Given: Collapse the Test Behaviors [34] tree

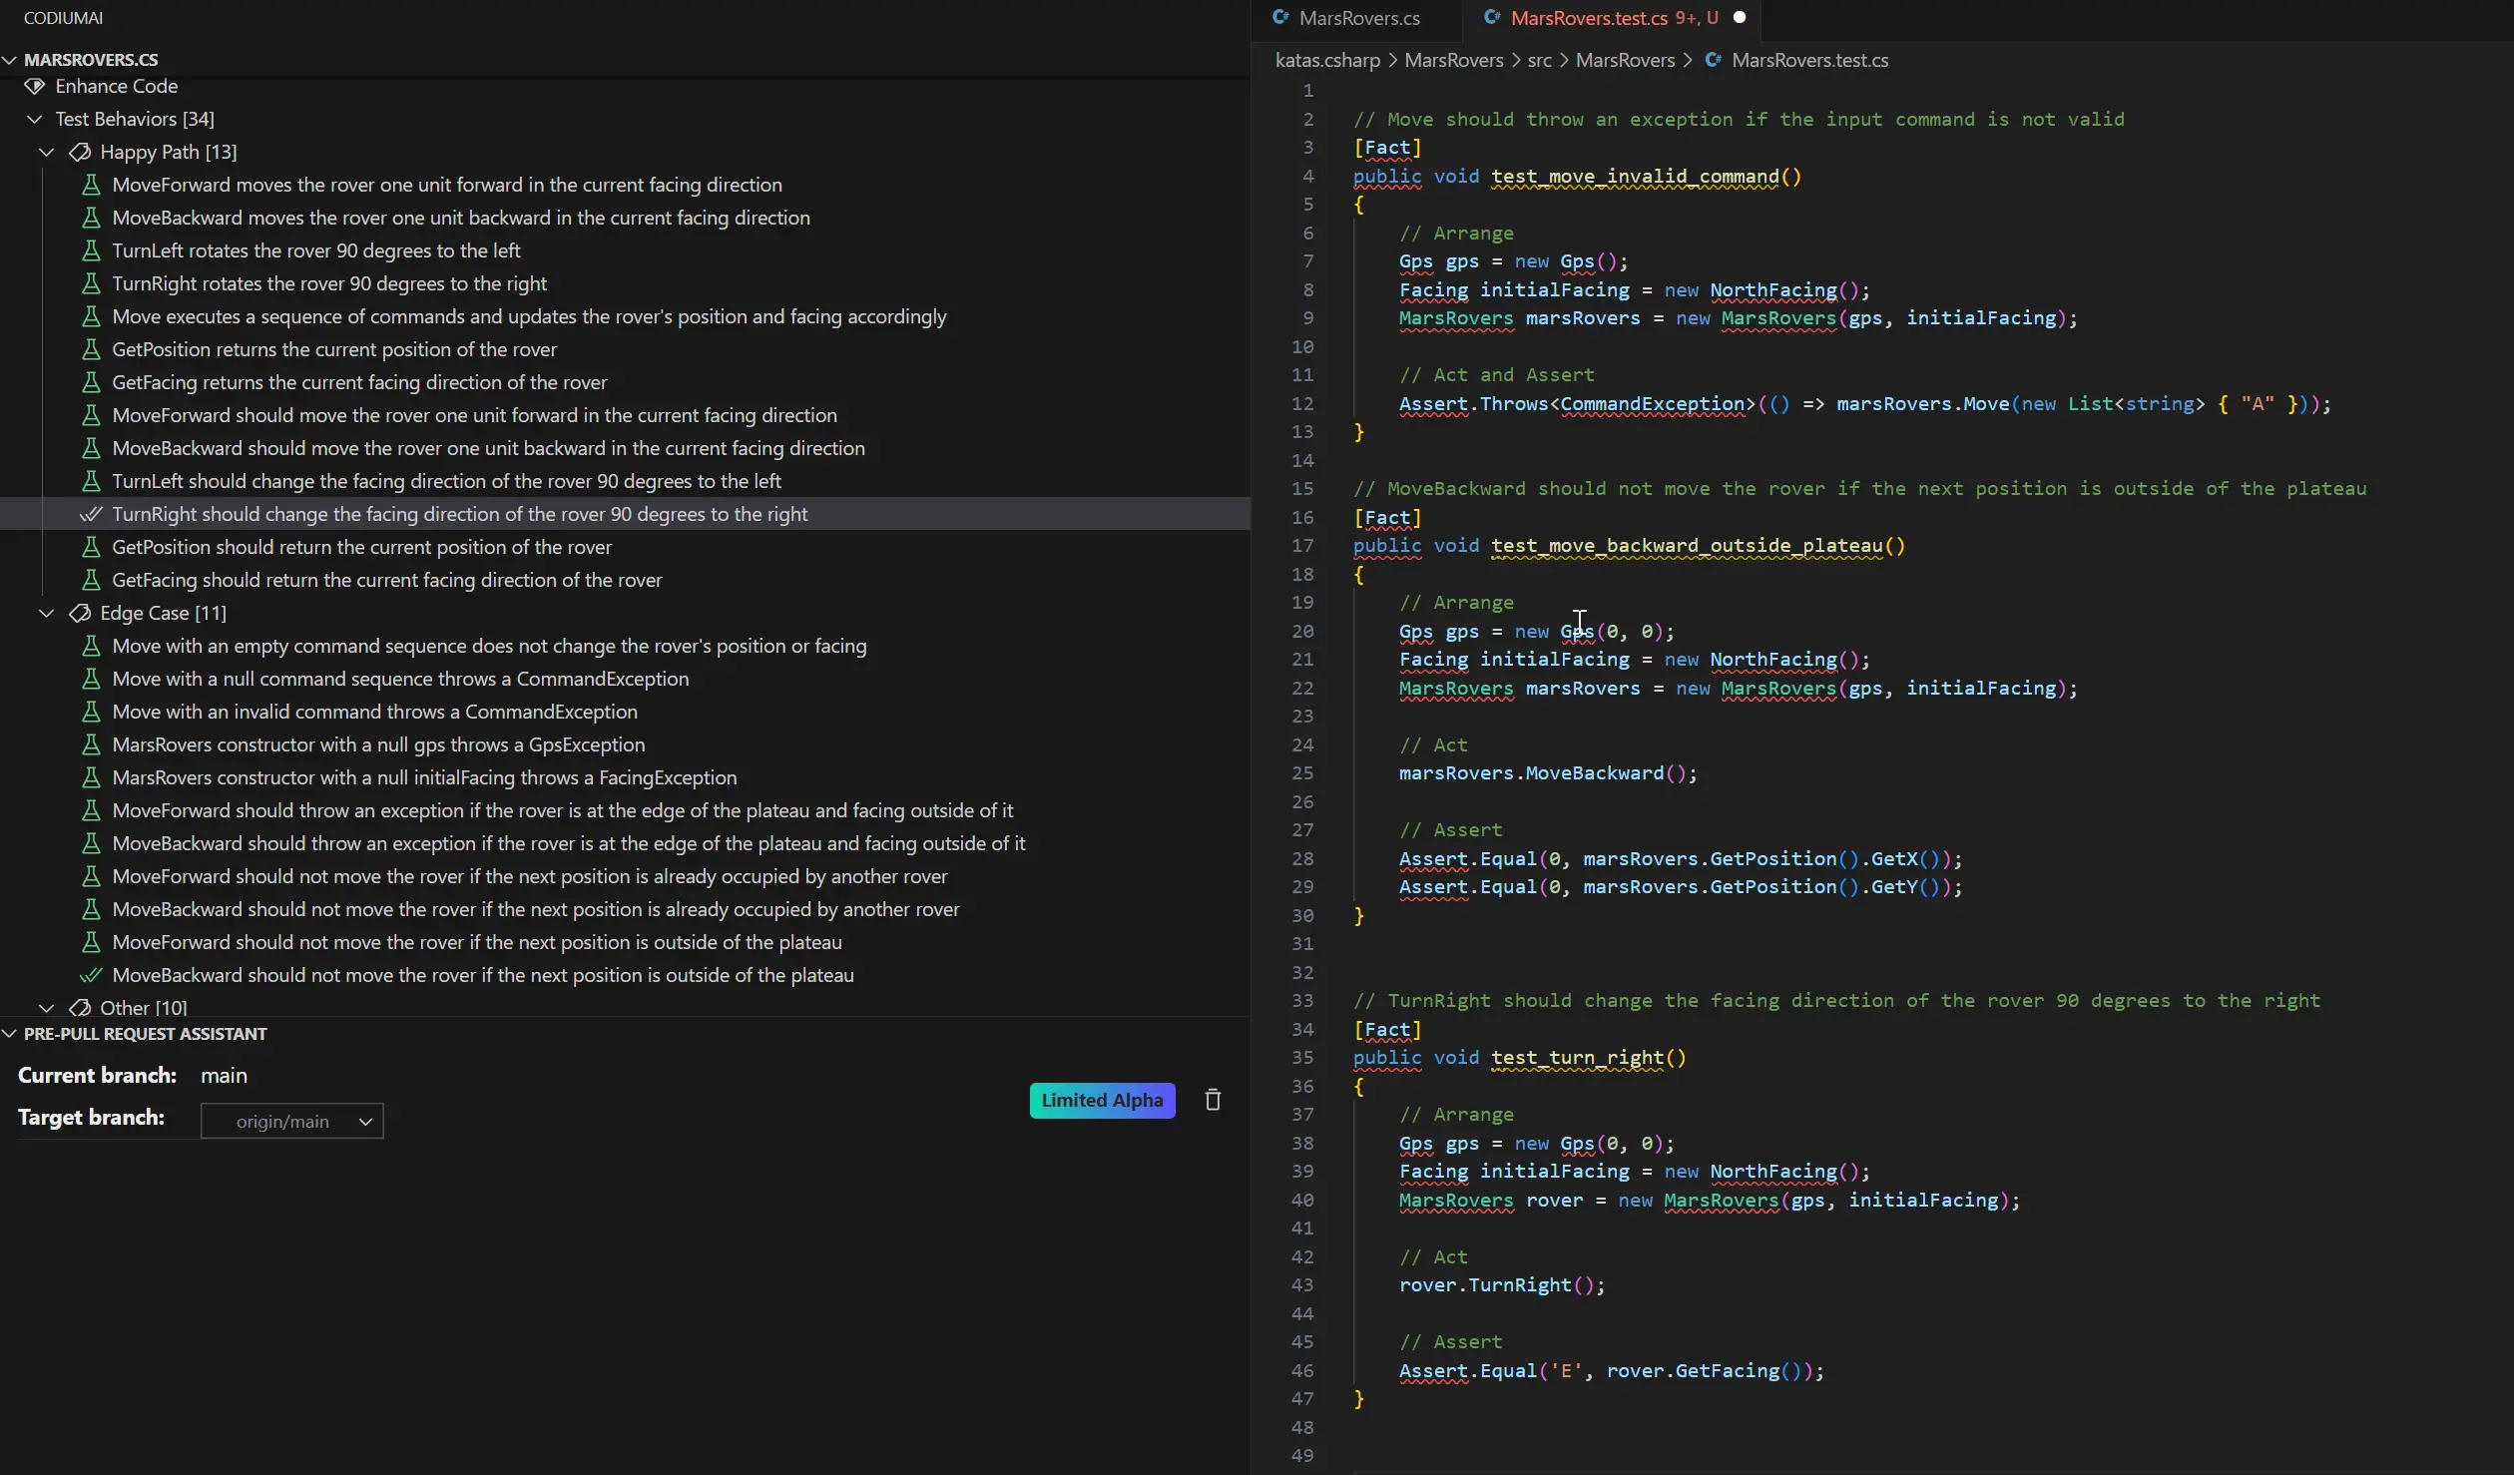Looking at the screenshot, I should 35,119.
